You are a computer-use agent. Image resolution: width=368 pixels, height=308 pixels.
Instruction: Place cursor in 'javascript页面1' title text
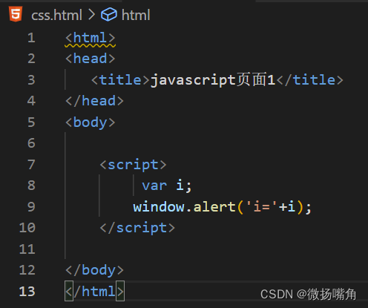click(x=213, y=80)
